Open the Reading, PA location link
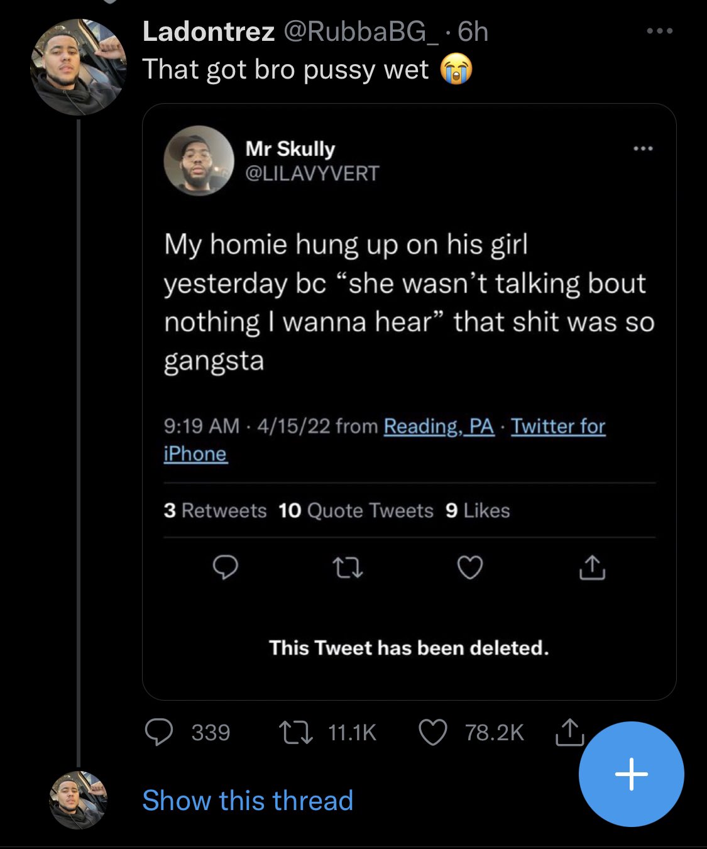Screen dimensions: 707x849 coord(439,426)
